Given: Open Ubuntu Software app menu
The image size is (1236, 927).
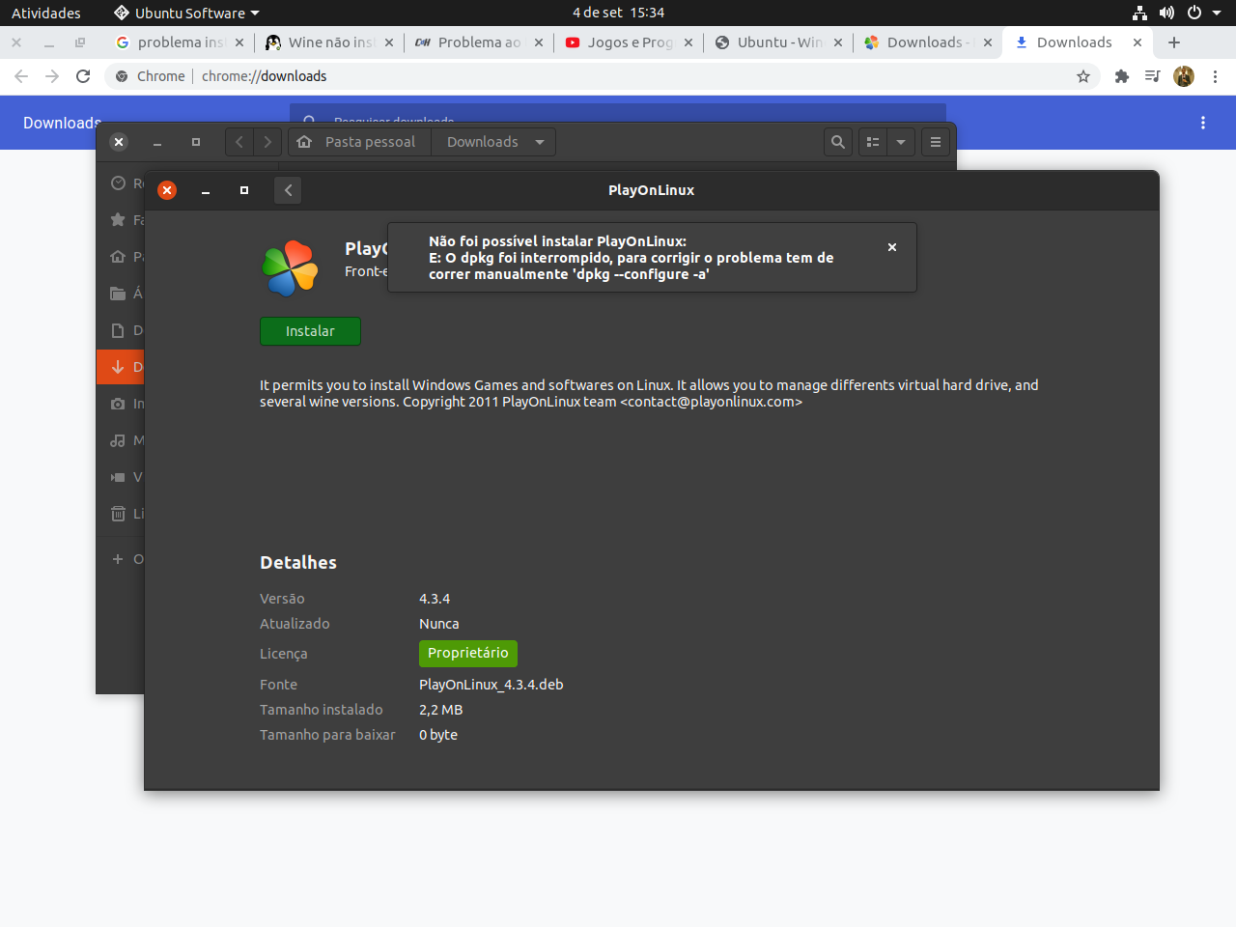Looking at the screenshot, I should tap(186, 13).
